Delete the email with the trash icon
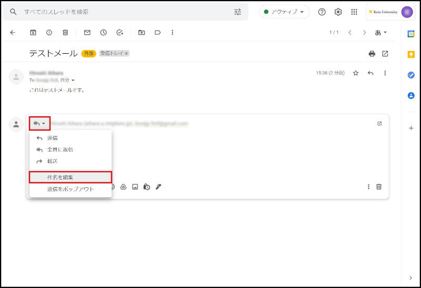This screenshot has height=288, width=421. tap(65, 33)
